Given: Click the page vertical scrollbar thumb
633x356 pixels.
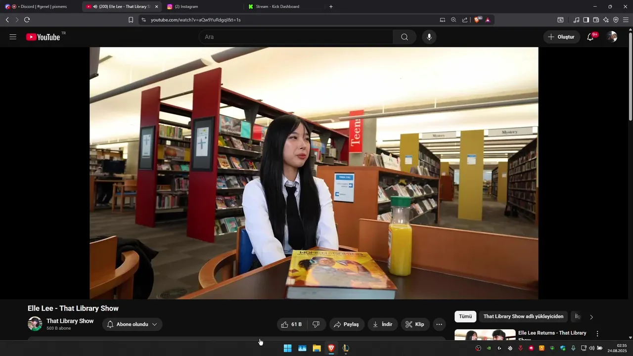Looking at the screenshot, I should (630, 77).
